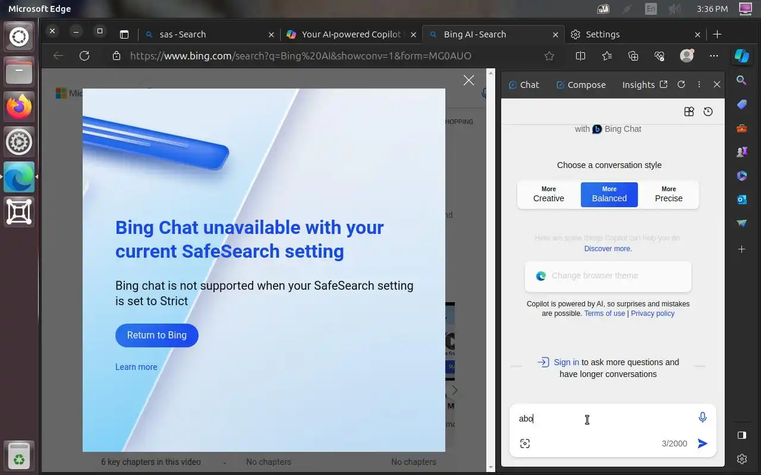The image size is (761, 475).
Task: Open Collections icon in toolbar
Action: point(633,56)
